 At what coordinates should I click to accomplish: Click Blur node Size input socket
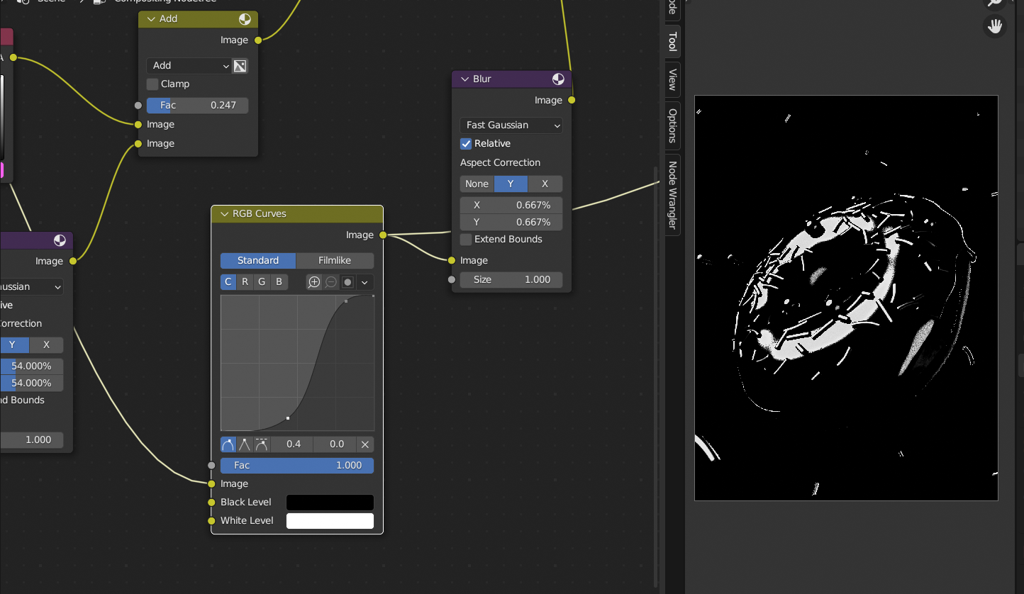click(x=452, y=280)
